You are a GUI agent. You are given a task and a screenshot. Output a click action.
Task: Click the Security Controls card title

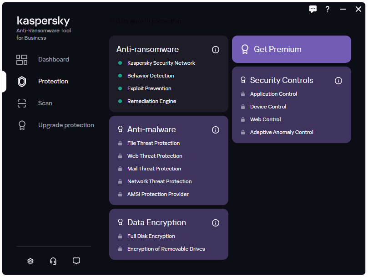[x=282, y=80]
